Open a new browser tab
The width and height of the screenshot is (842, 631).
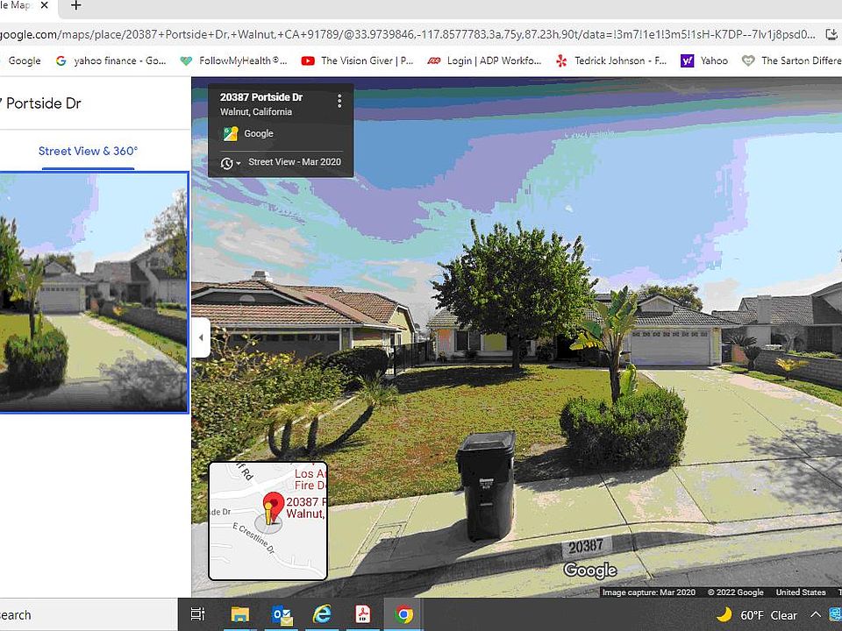coord(76,6)
